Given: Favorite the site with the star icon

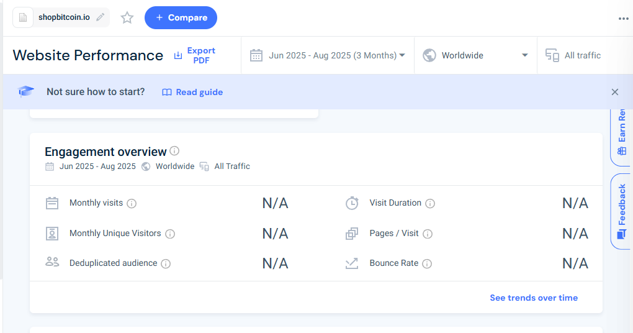Looking at the screenshot, I should [127, 17].
